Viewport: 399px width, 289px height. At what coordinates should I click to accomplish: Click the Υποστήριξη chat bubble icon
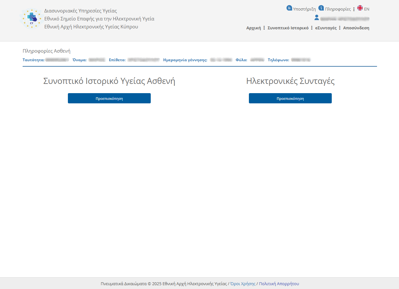click(289, 8)
